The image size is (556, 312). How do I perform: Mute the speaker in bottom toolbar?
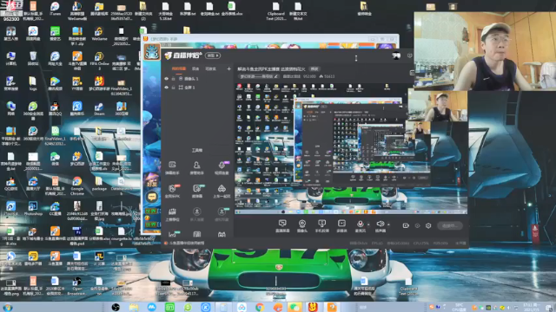coord(381,225)
